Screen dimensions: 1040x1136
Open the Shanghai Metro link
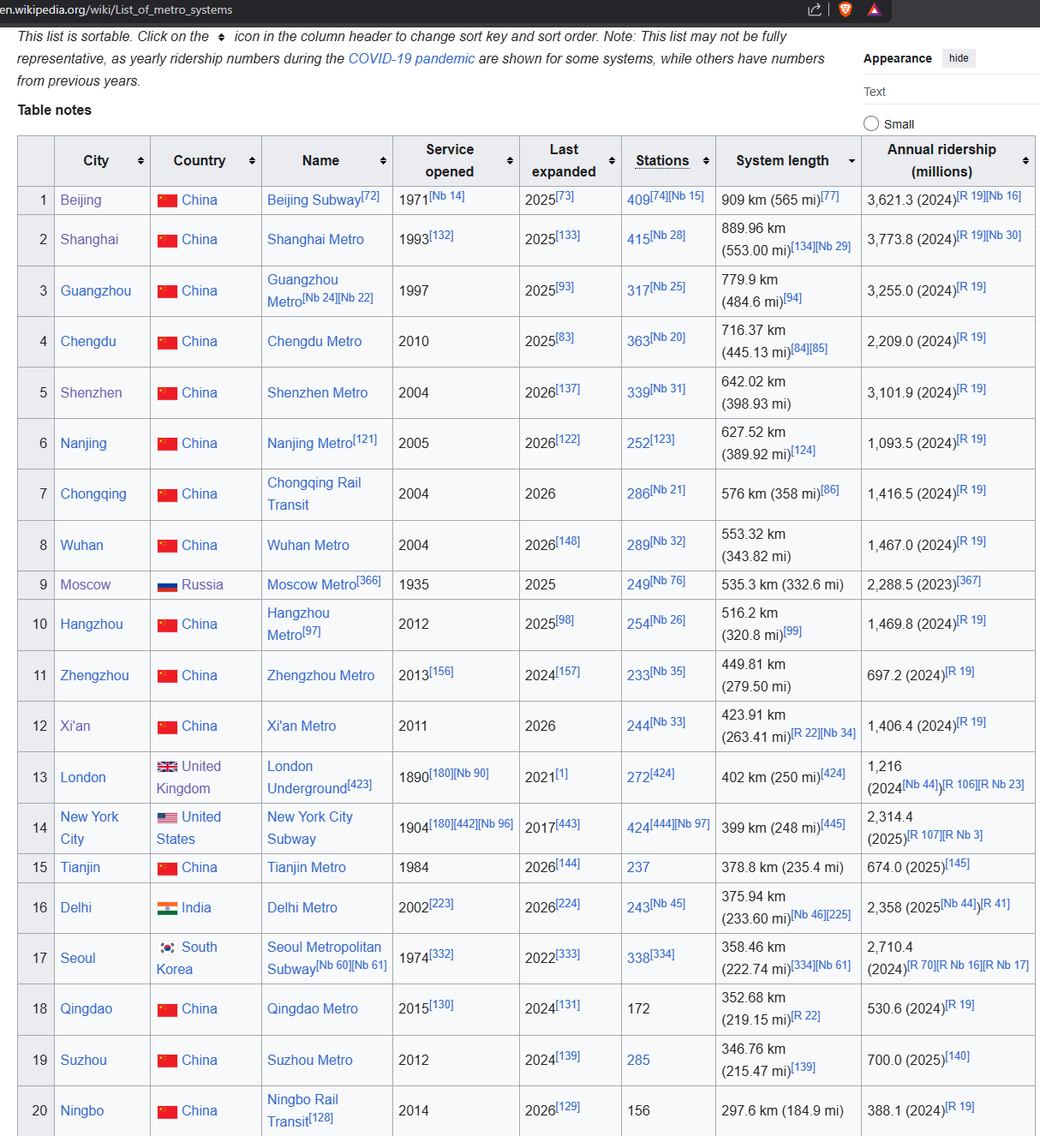(x=315, y=239)
